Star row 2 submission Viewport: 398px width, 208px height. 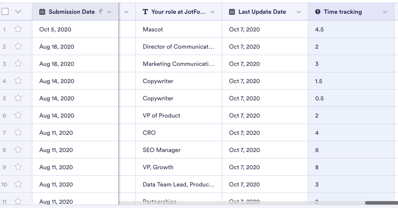(x=18, y=47)
